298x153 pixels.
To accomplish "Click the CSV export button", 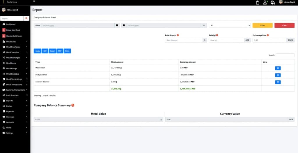I will click(x=45, y=51).
